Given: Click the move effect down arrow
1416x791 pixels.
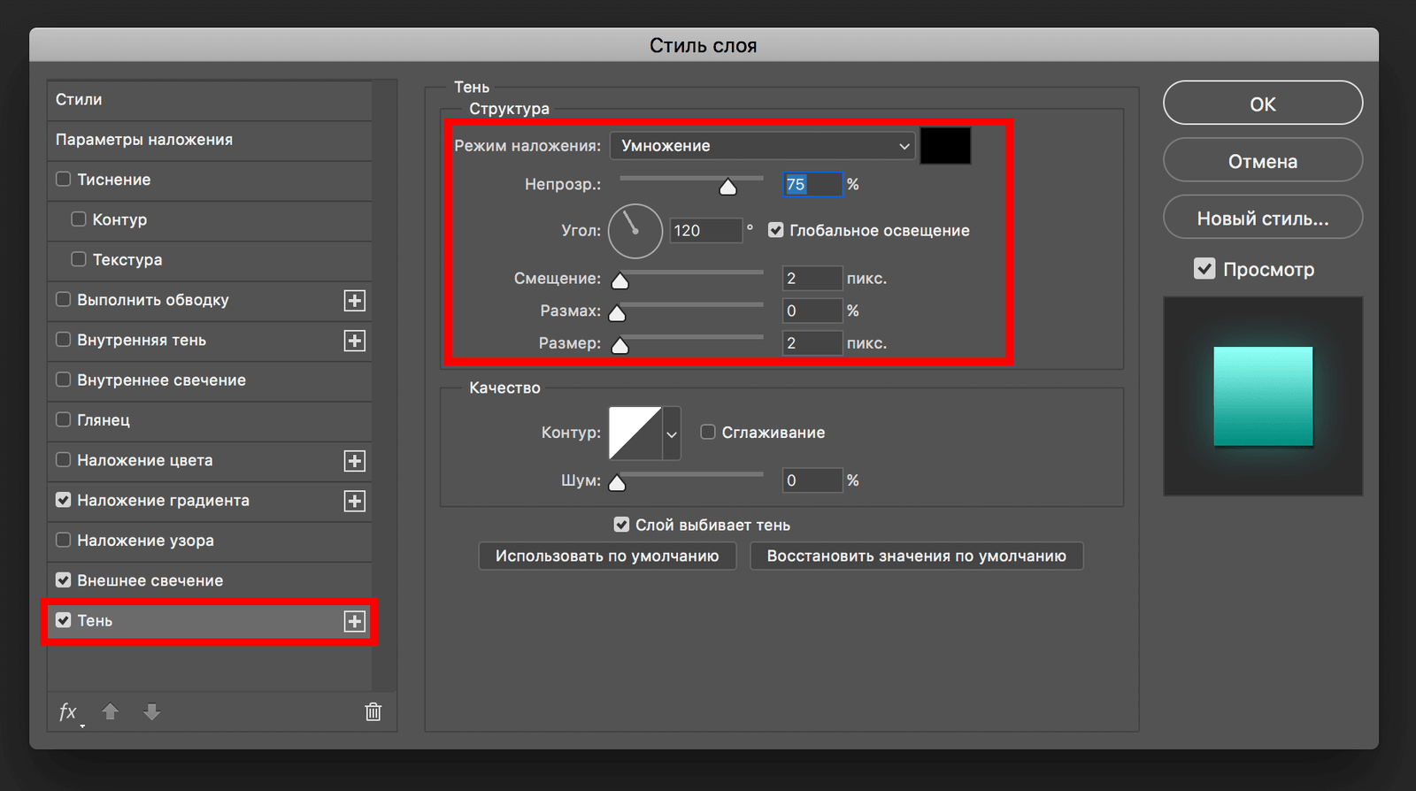Looking at the screenshot, I should tap(152, 712).
